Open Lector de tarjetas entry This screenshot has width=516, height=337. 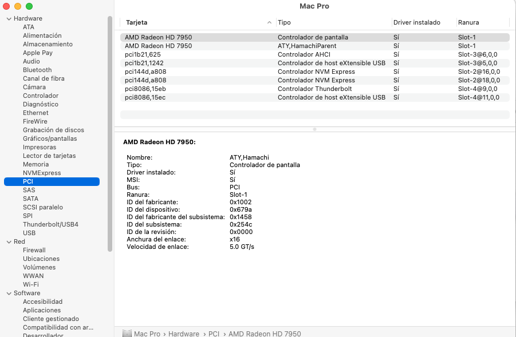[49, 156]
